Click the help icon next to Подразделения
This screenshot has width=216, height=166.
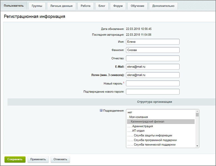point(101,110)
